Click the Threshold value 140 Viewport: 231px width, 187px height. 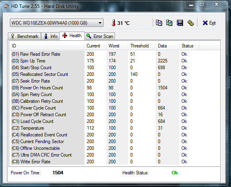click(134, 74)
